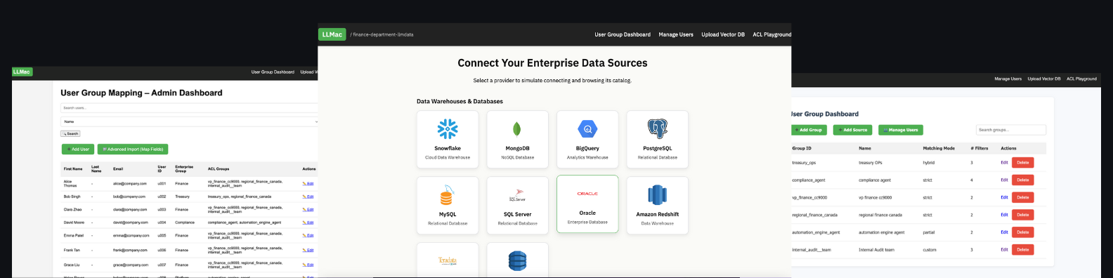Image resolution: width=1113 pixels, height=278 pixels.
Task: Click LLMac logo in Admin Dashboard window
Action: click(22, 72)
